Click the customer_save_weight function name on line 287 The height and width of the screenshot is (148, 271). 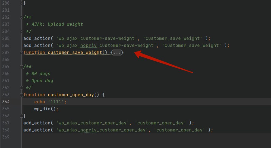tap(75, 52)
